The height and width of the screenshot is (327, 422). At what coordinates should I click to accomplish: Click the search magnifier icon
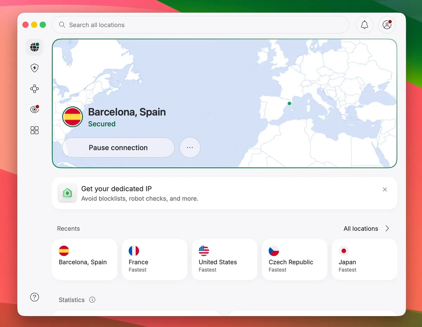click(62, 25)
